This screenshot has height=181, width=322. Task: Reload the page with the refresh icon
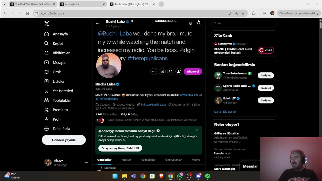pos(20,13)
